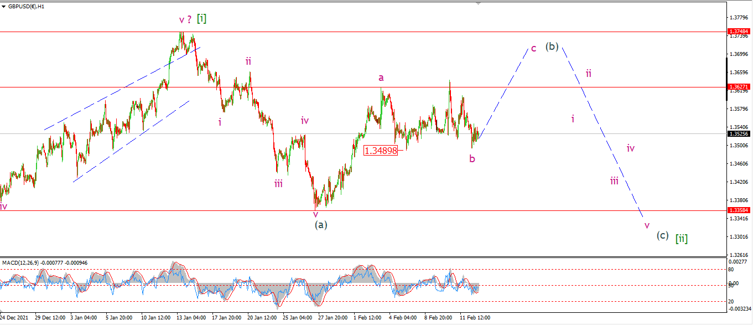753x325 pixels.
Task: Select the pink 'iii' label near 1.34206
Action: click(614, 180)
